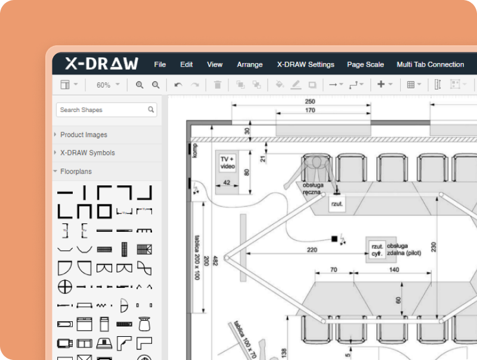Click the vertical ruler measurement icon
The width and height of the screenshot is (477, 360).
pos(438,84)
